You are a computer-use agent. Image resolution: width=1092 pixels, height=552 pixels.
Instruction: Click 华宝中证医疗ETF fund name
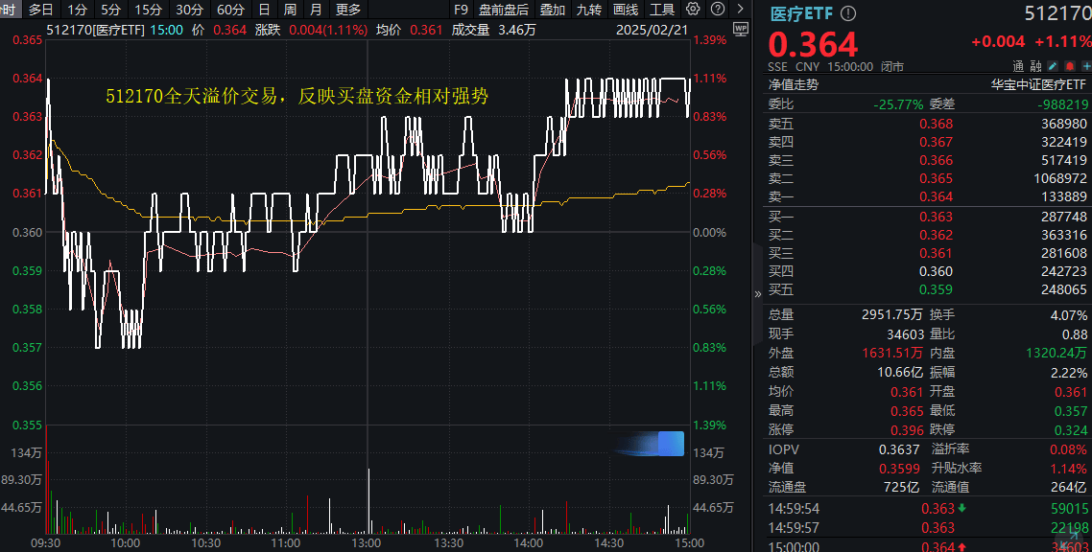[x=1038, y=85]
